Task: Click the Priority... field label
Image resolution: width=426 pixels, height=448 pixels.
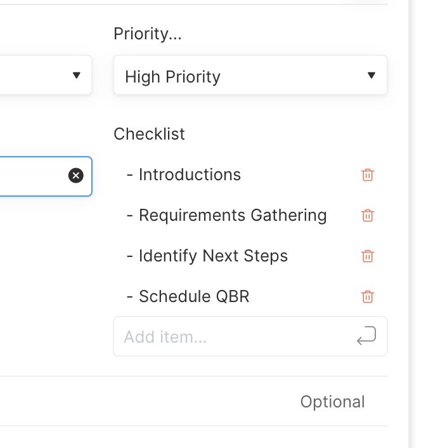Action: click(x=148, y=34)
